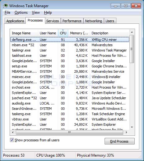This screenshot has width=144, height=161.
Task: Click the window resize grip corner
Action: click(140, 157)
